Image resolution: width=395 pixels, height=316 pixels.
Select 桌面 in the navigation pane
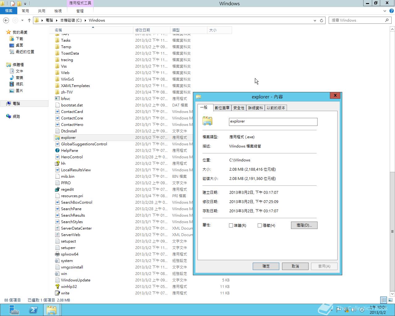click(x=19, y=45)
